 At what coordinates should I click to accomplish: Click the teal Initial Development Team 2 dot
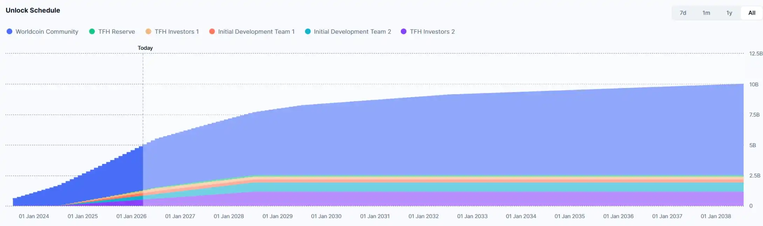click(308, 32)
